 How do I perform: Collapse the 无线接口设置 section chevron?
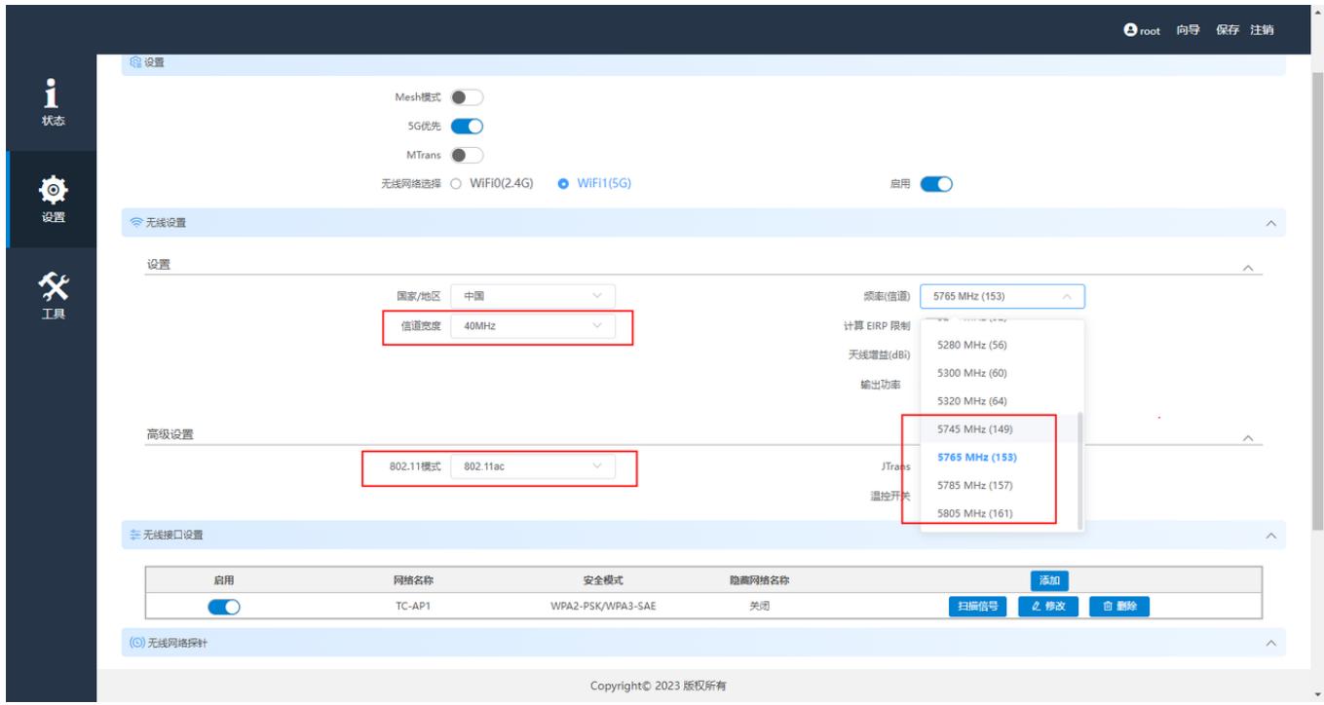[1269, 536]
